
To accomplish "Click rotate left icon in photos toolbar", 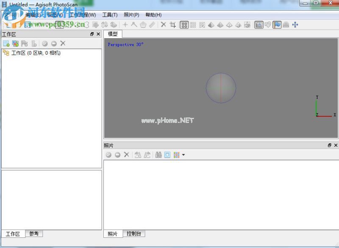I will coord(138,155).
